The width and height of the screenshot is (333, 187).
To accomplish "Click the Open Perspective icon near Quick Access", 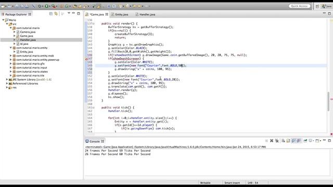I will click(x=317, y=6).
